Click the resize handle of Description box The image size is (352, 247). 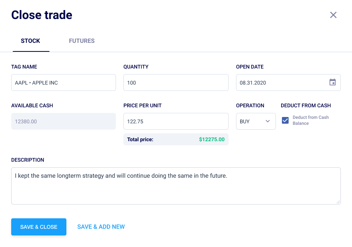tap(338, 202)
